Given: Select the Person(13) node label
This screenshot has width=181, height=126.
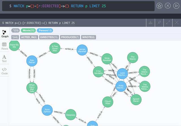Looking at the screenshot, I should click(45, 31).
